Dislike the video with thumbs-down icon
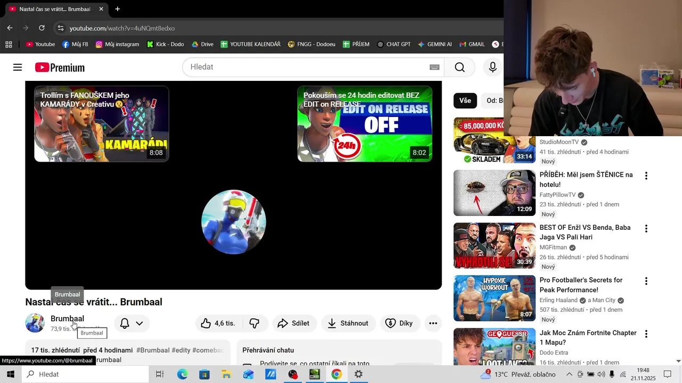This screenshot has height=383, width=682. pyautogui.click(x=255, y=323)
